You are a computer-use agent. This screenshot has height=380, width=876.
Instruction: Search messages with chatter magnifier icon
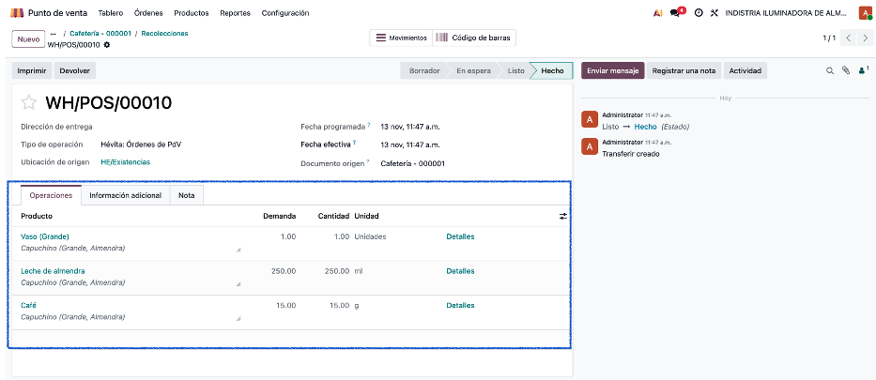[x=829, y=70]
